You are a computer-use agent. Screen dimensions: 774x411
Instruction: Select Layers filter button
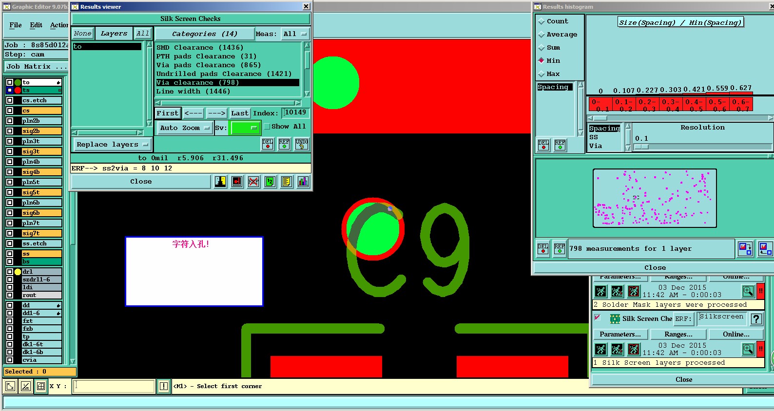[114, 34]
